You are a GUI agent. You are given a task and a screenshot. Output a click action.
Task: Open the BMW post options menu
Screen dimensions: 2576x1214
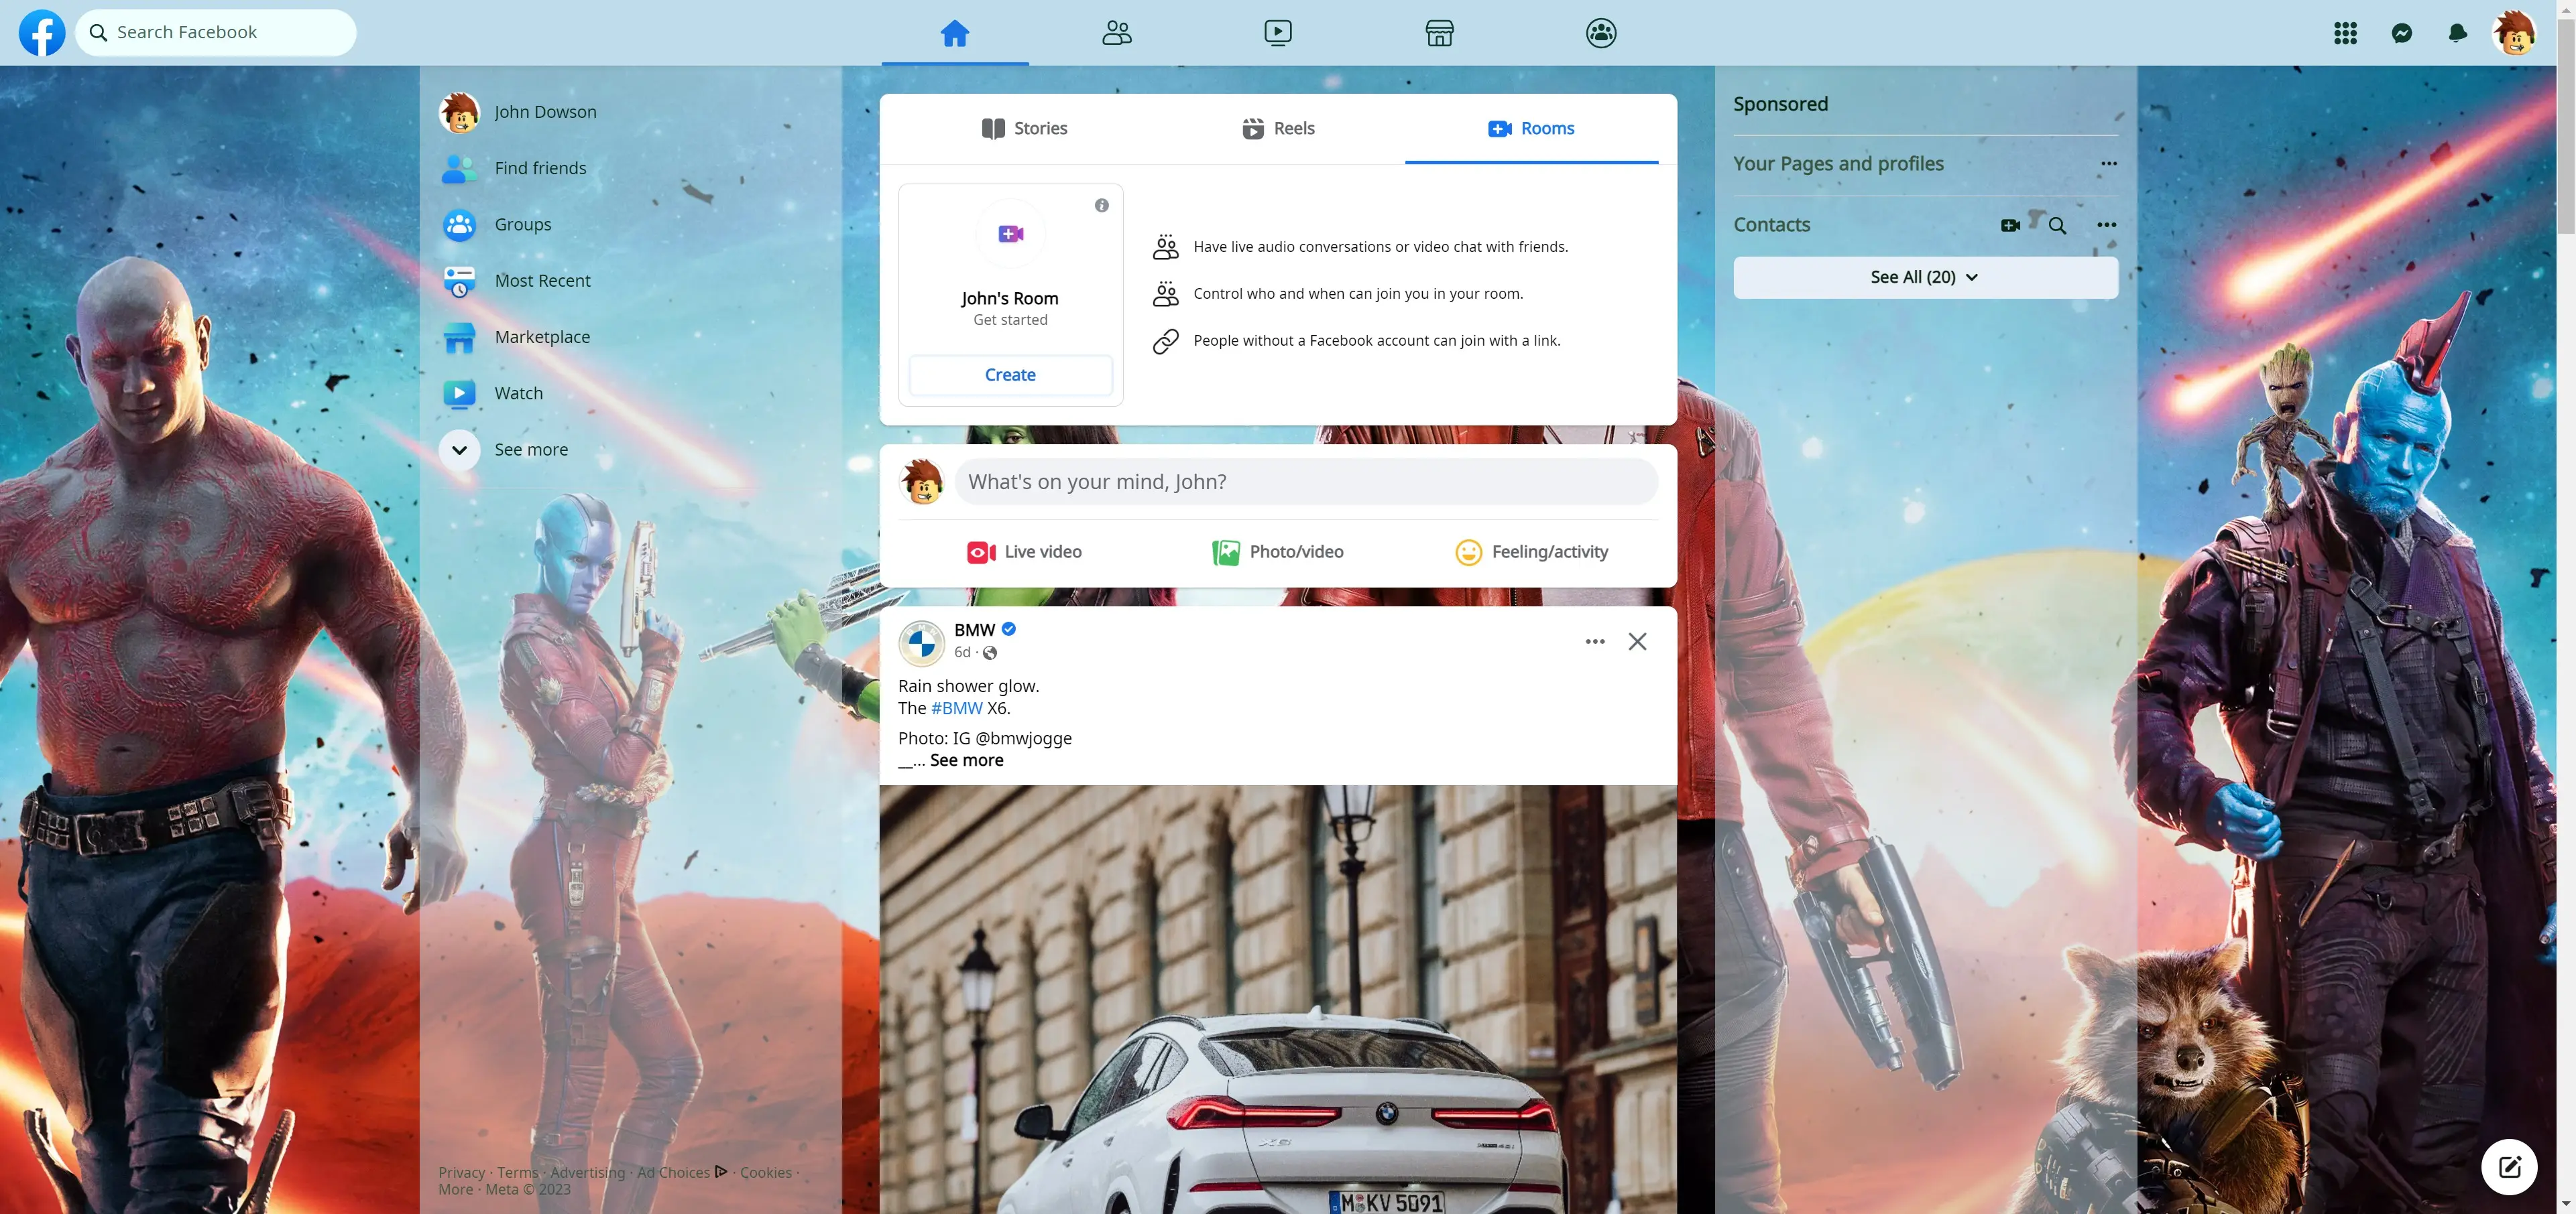(x=1594, y=641)
